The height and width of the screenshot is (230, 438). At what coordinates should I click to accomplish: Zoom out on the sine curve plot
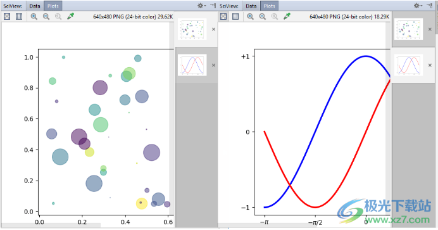coord(263,16)
